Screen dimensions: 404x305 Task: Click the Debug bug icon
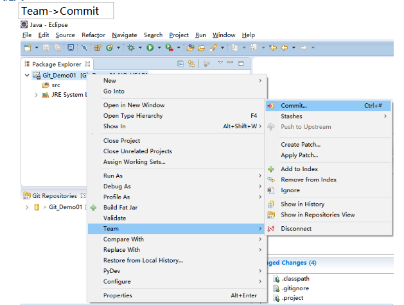pos(131,48)
